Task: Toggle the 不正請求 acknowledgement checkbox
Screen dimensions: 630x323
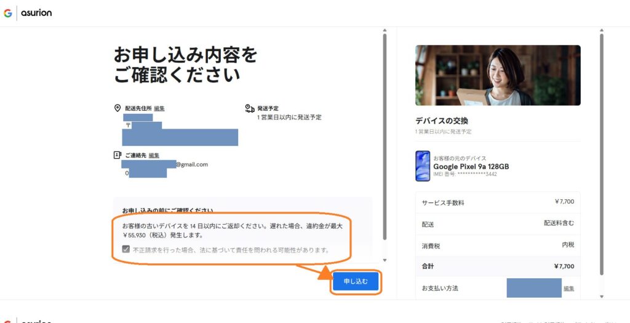Action: [126, 250]
